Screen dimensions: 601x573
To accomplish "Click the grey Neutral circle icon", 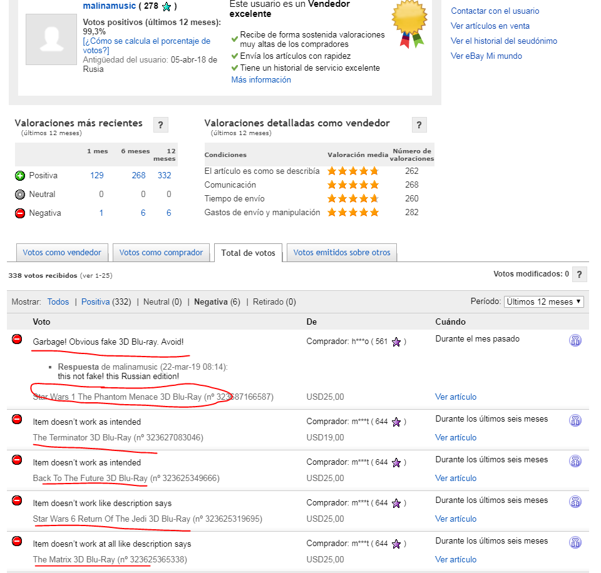I will click(20, 195).
